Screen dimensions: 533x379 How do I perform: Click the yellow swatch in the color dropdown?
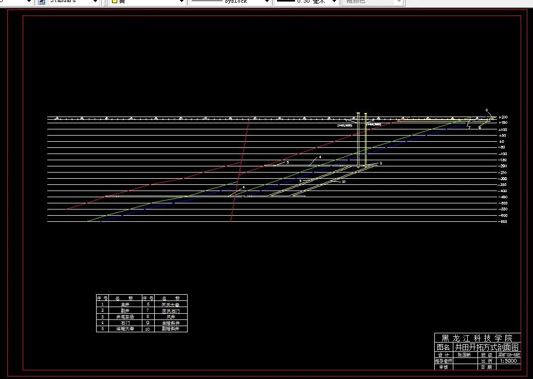pyautogui.click(x=115, y=2)
